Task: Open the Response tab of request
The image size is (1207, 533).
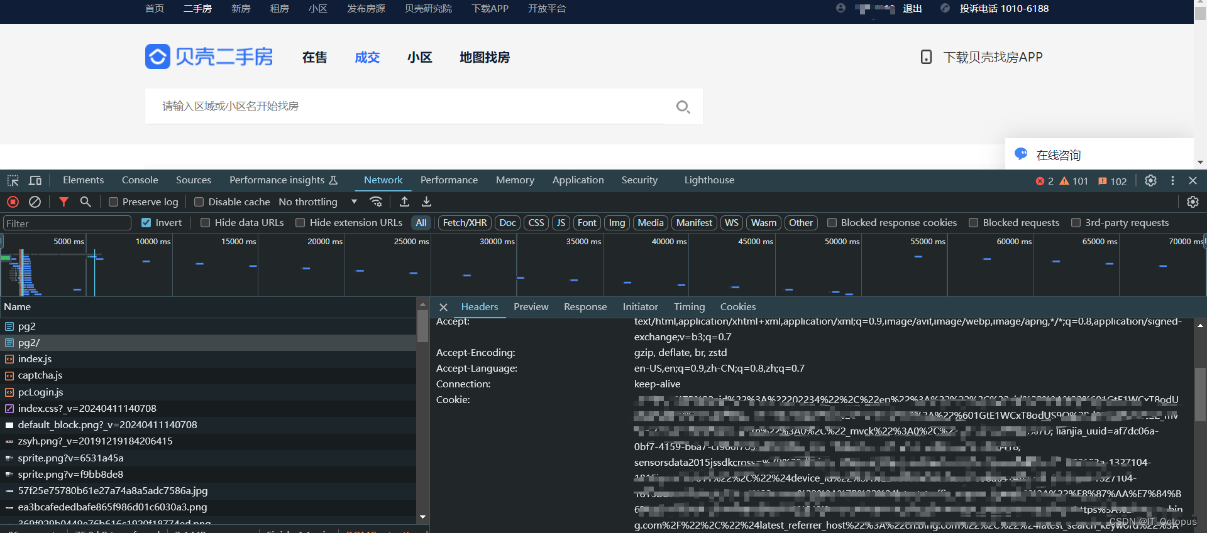Action: coord(585,307)
